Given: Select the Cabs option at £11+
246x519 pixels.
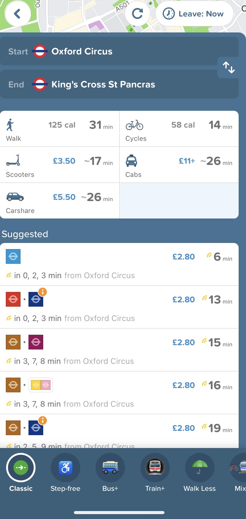Looking at the screenshot, I should pos(179,165).
